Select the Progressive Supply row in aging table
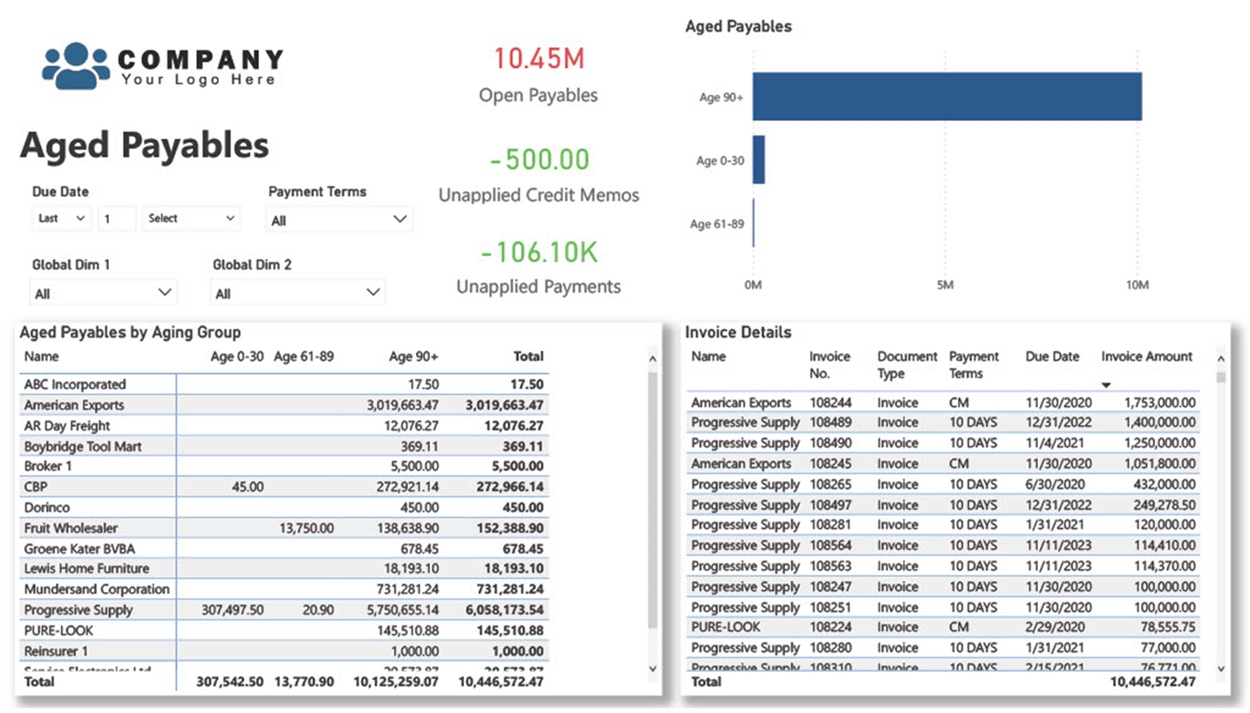The image size is (1250, 713). pos(284,609)
